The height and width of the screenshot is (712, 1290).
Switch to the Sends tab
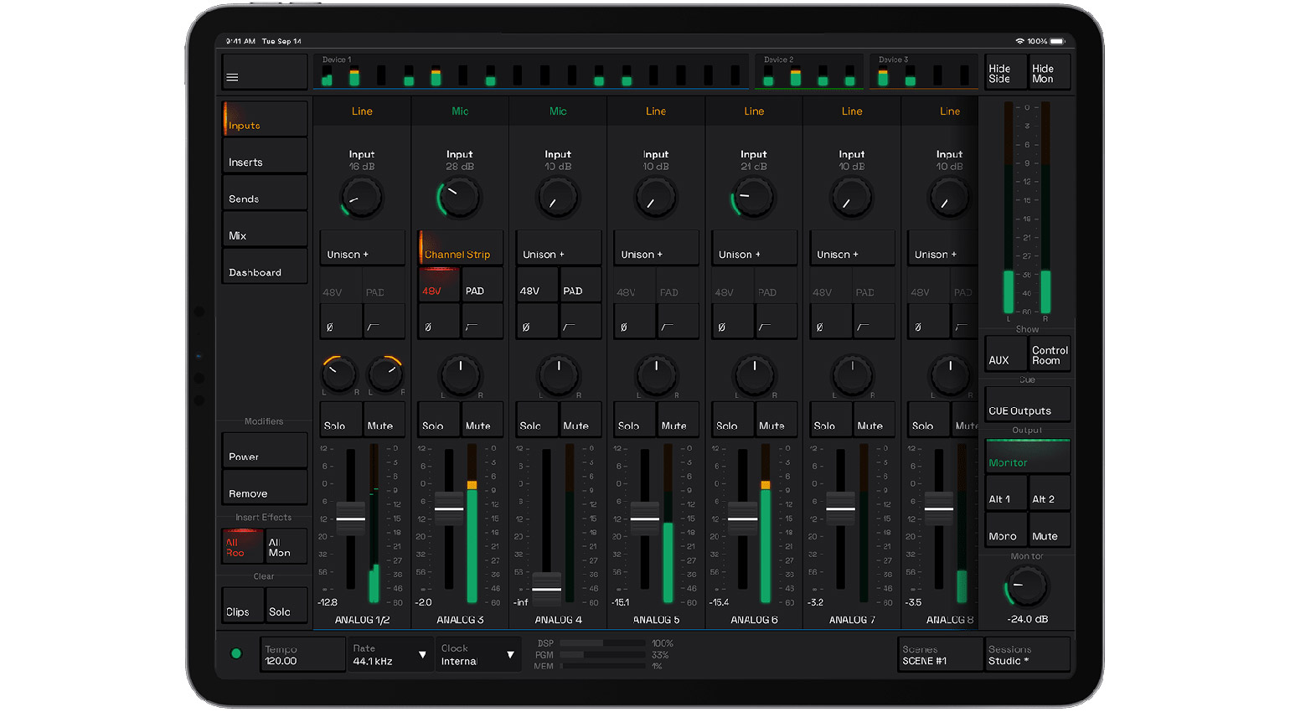tap(265, 194)
